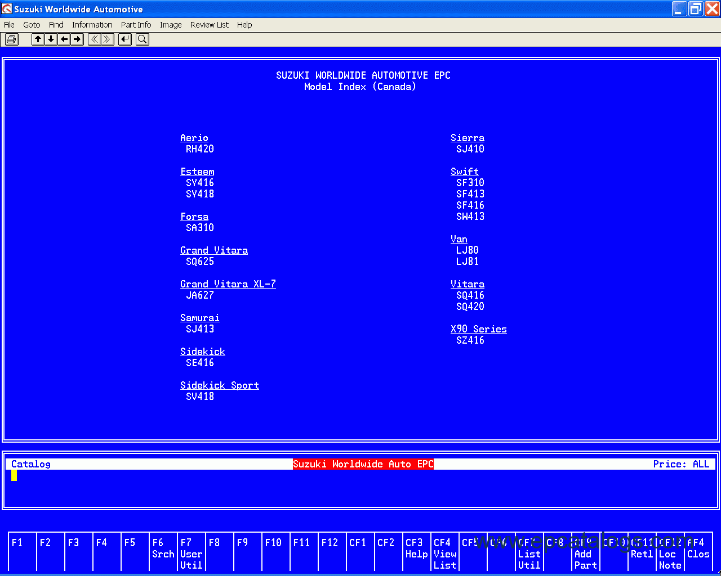
Task: Select the Esteem model heading
Action: [197, 172]
